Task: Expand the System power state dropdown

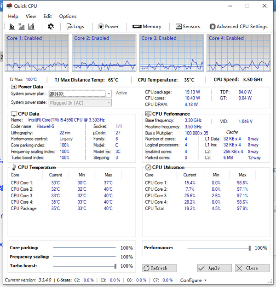Action: pyautogui.click(x=109, y=103)
